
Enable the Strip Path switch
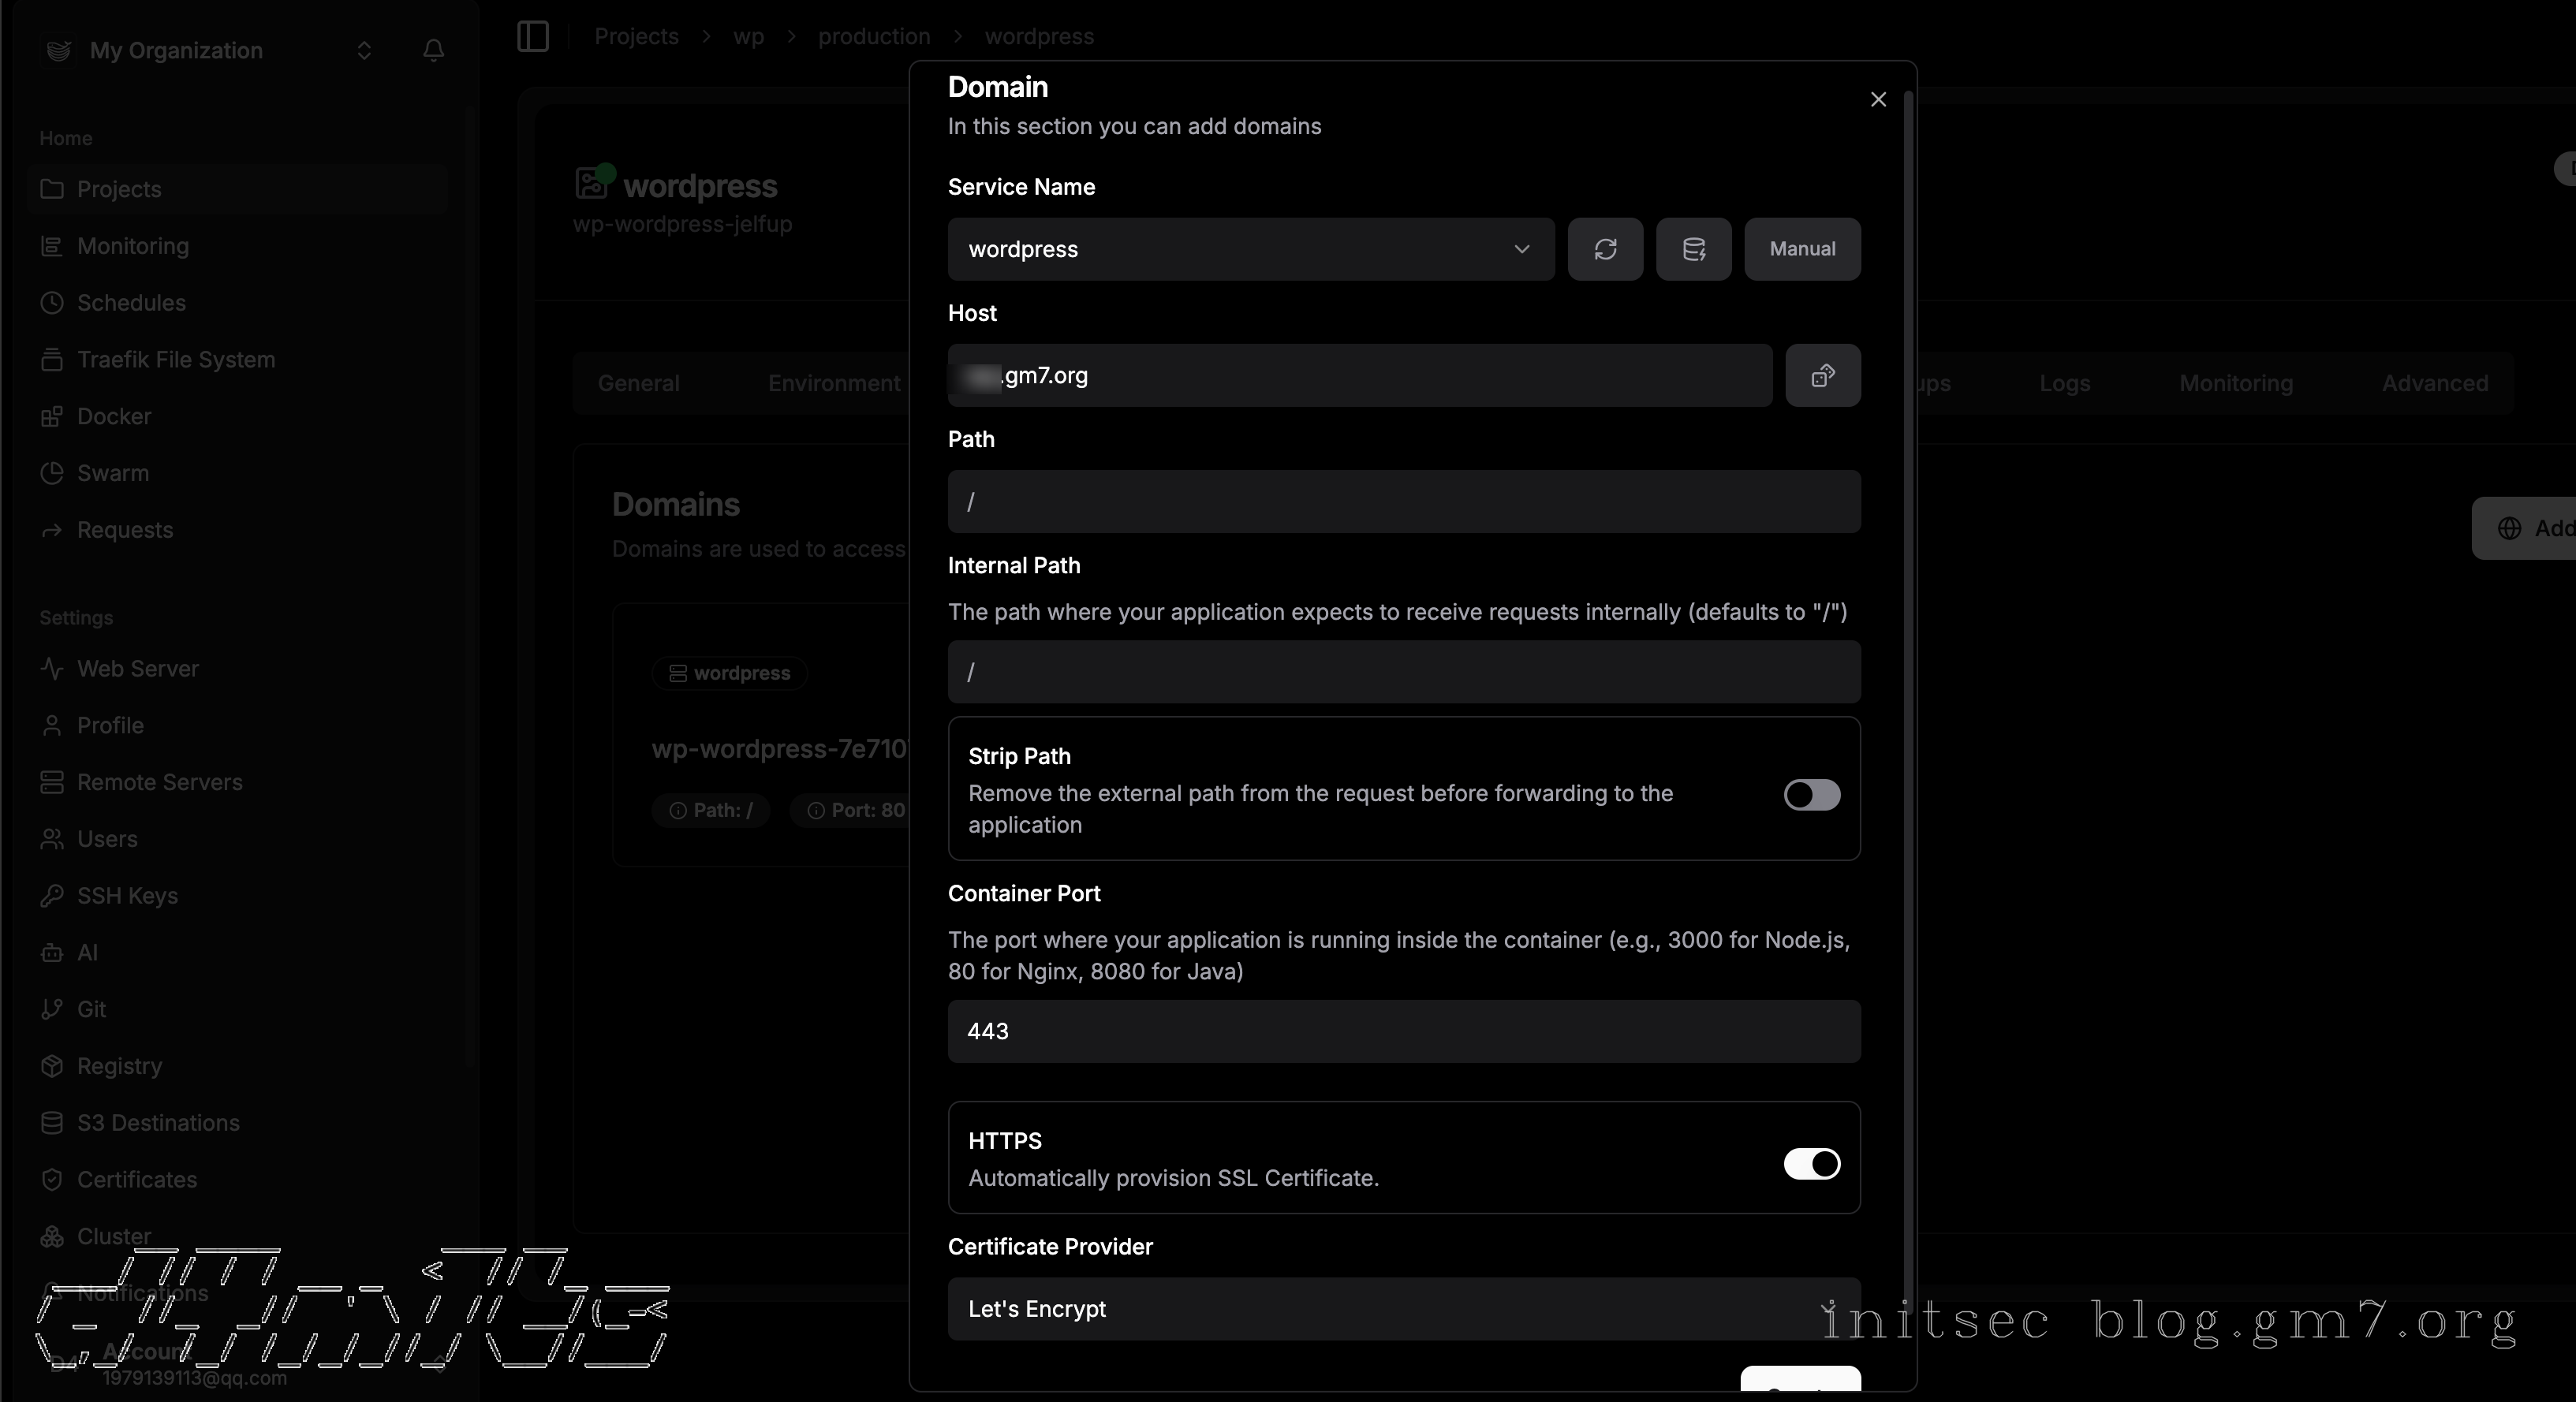[x=1811, y=795]
